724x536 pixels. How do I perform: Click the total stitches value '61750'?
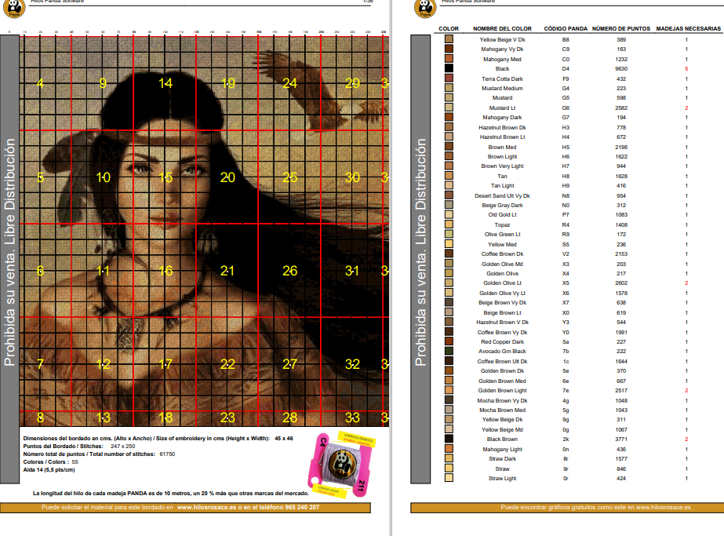tap(167, 454)
